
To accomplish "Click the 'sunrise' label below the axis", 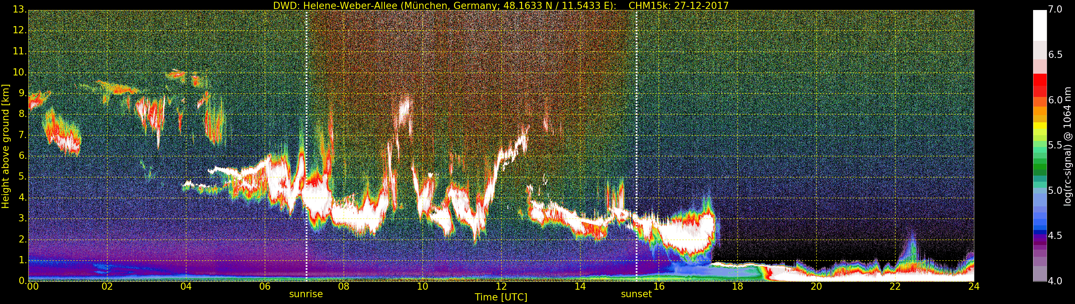I will 306,294.
